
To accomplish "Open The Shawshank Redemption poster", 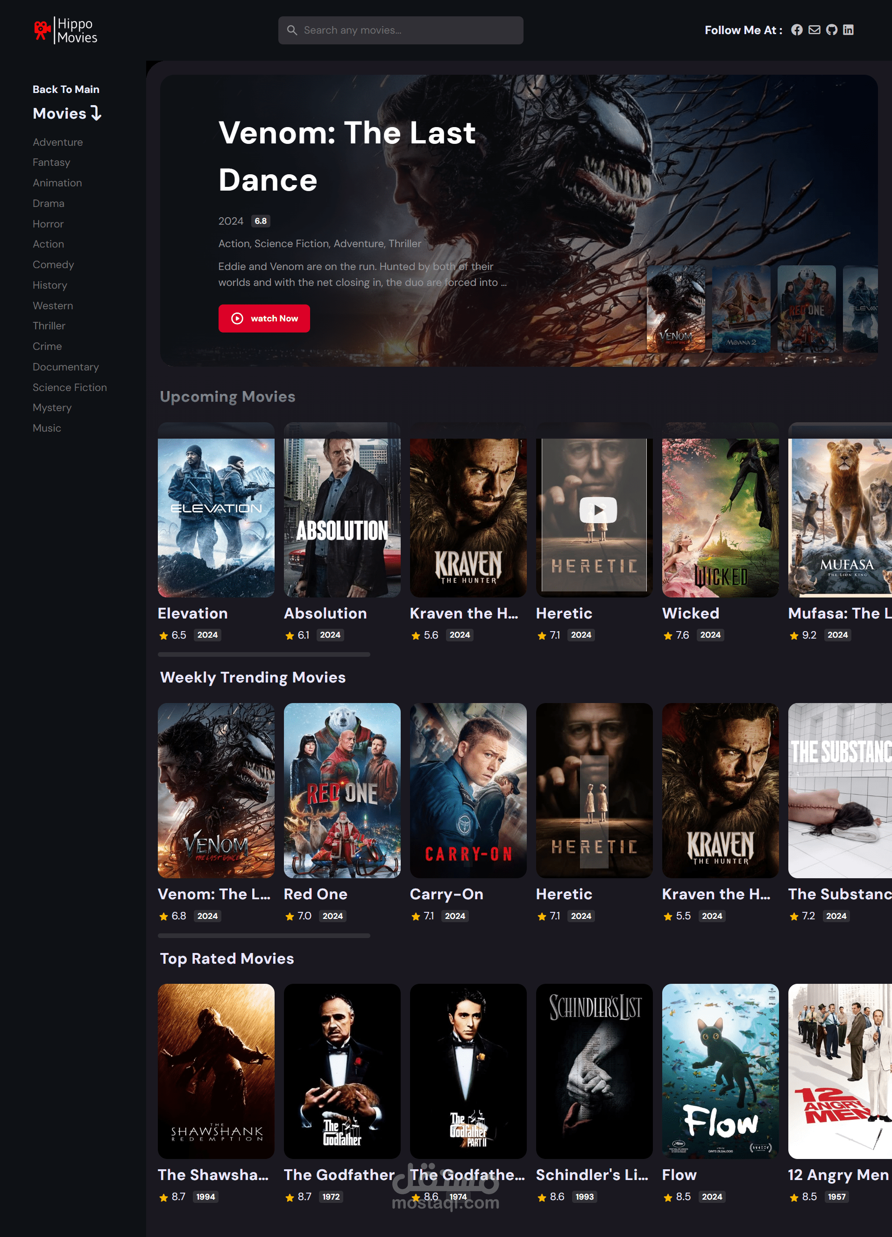I will [x=216, y=1071].
